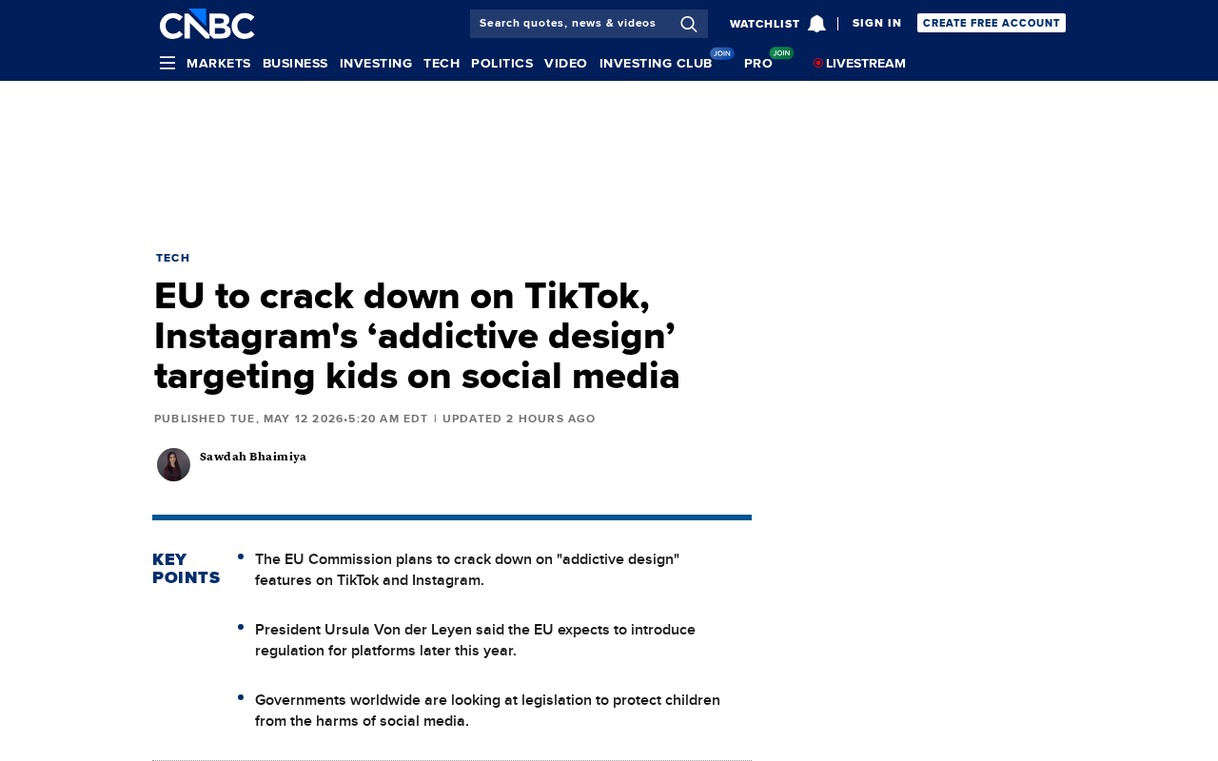This screenshot has height=761, width=1218.
Task: Open the hamburger menu icon
Action: coord(167,63)
